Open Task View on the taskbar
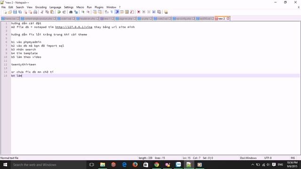Image resolution: width=301 pixels, height=169 pixels. pos(92,165)
